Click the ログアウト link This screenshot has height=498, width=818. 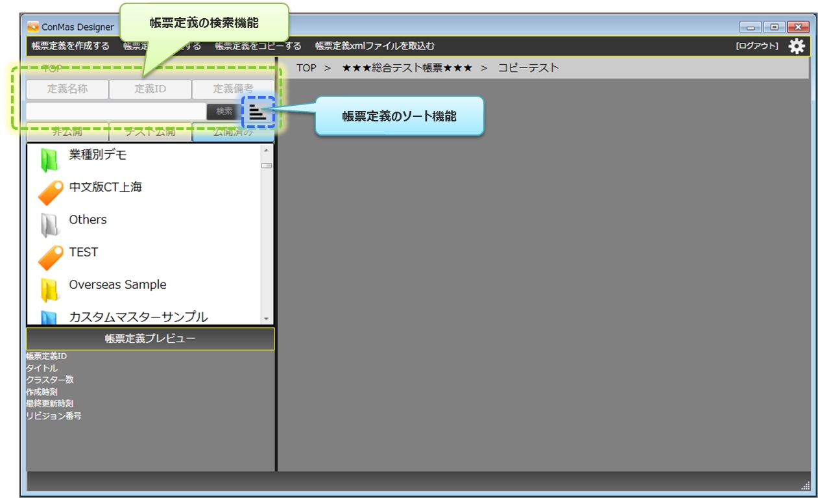[x=756, y=46]
